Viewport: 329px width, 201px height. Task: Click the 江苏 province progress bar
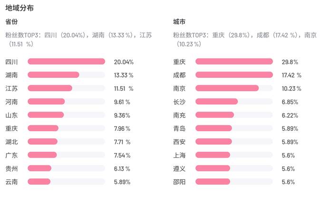pyautogui.click(x=66, y=88)
